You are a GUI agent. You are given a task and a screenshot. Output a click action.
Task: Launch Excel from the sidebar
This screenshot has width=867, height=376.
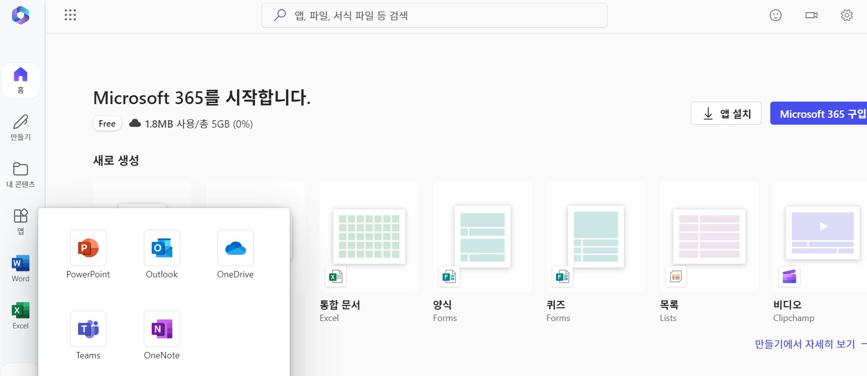point(21,316)
